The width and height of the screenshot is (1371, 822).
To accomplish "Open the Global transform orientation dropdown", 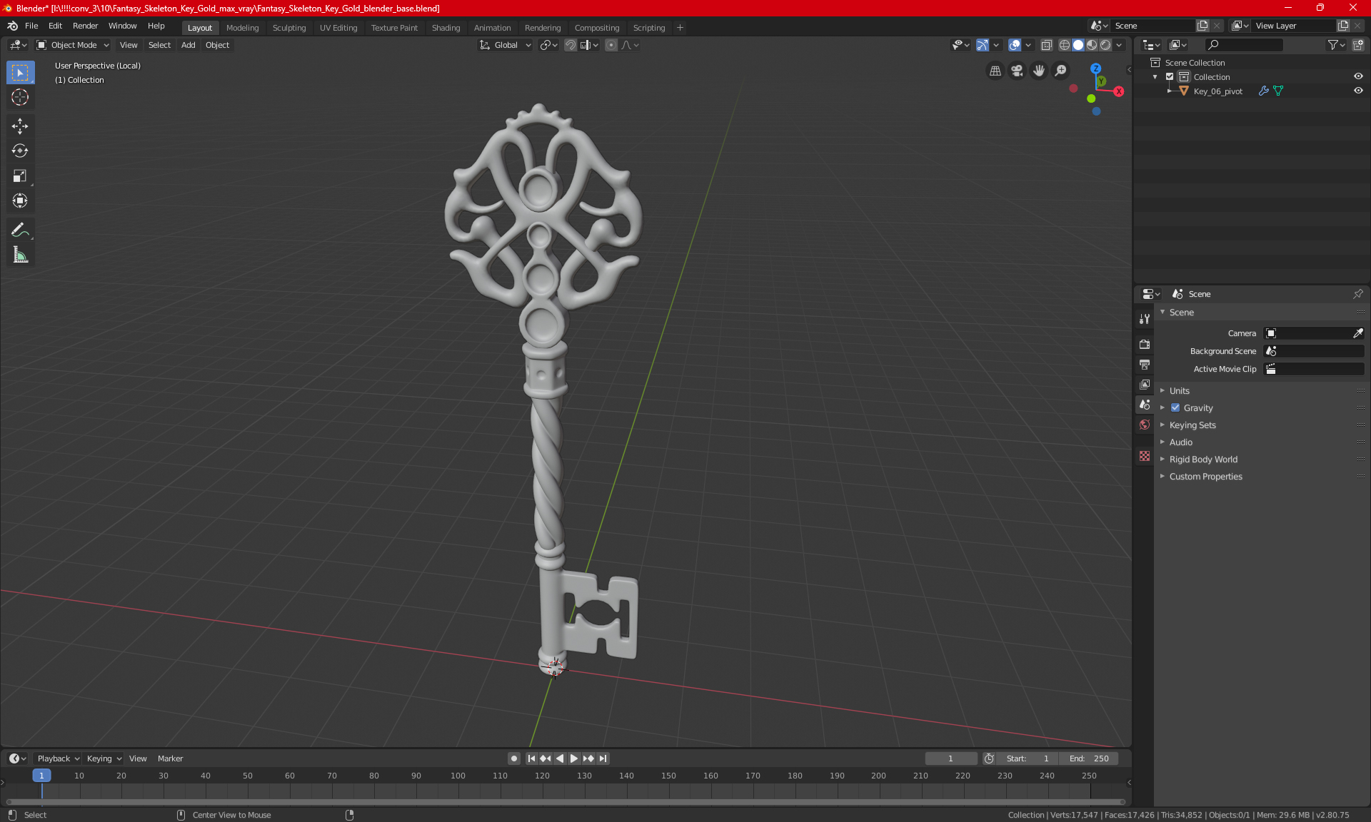I will point(506,45).
